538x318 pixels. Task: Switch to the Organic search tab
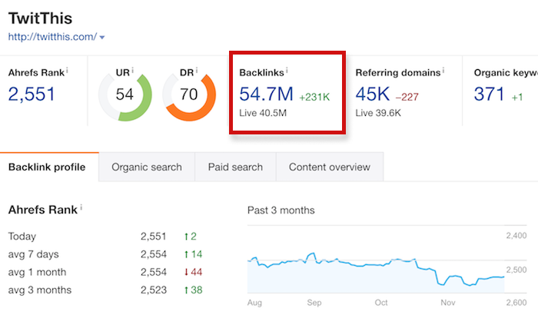(x=147, y=167)
